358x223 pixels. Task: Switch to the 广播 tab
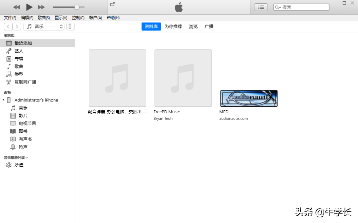[209, 27]
